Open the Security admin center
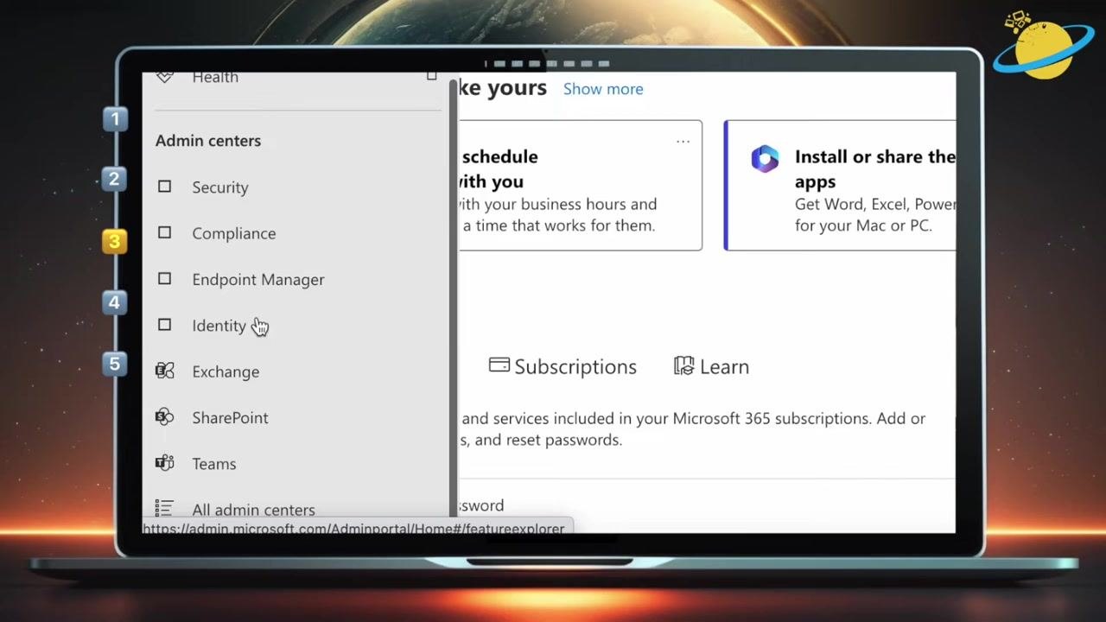 [219, 187]
